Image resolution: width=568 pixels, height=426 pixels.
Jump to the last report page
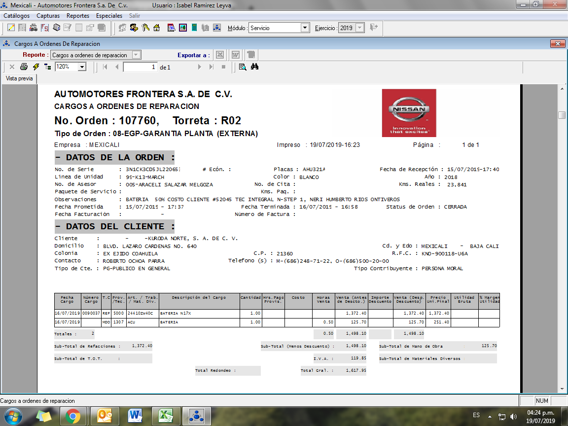(x=211, y=67)
